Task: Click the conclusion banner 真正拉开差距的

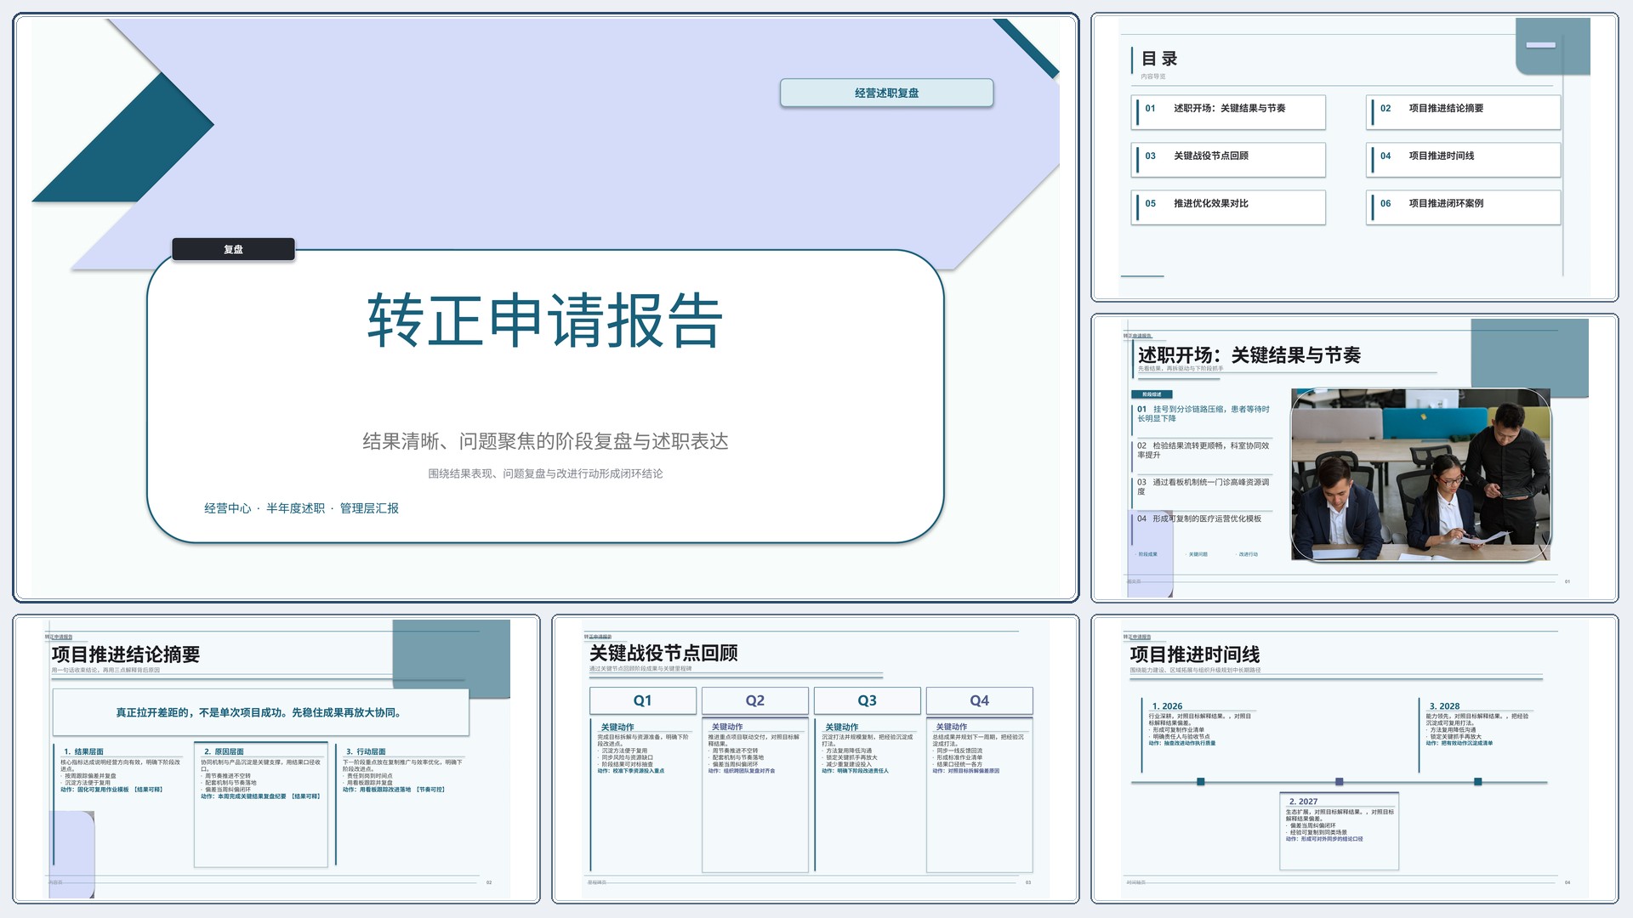Action: tap(260, 712)
